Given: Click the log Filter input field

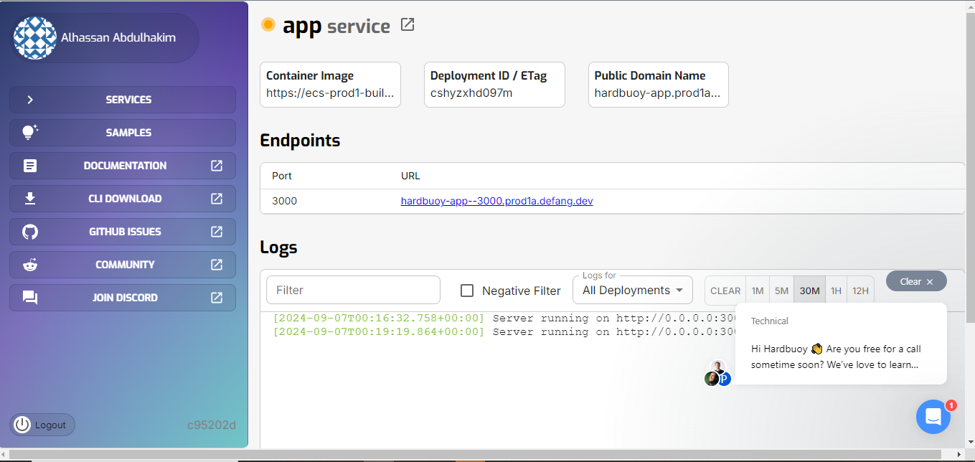Looking at the screenshot, I should (x=353, y=290).
